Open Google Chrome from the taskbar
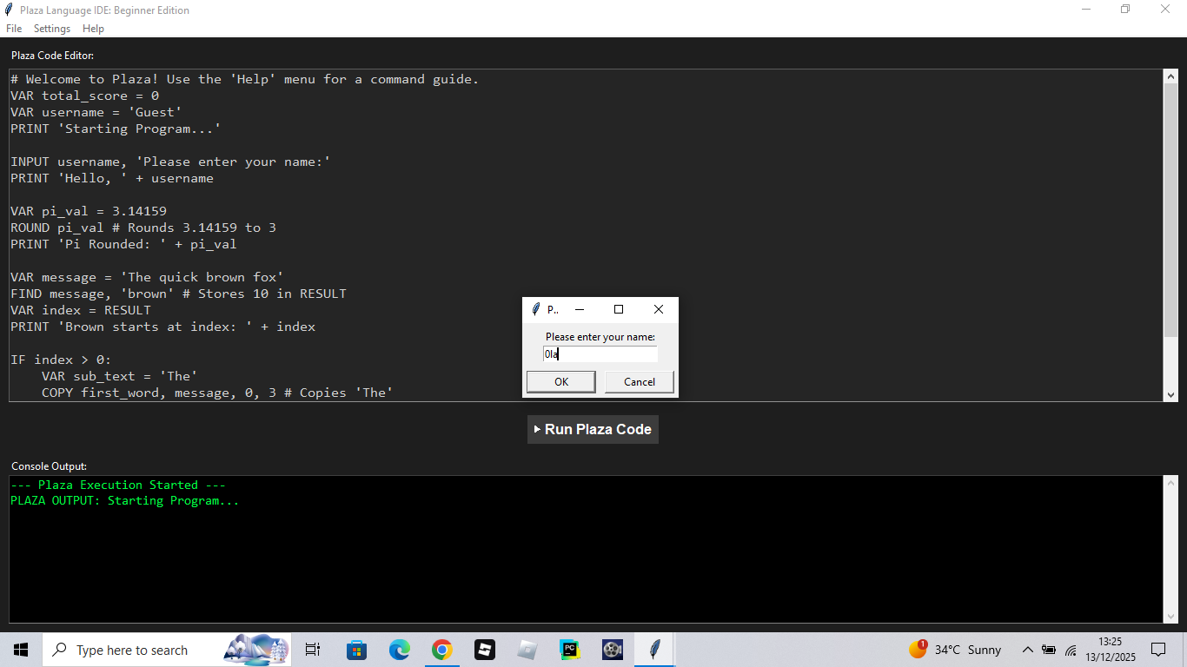 pyautogui.click(x=441, y=650)
